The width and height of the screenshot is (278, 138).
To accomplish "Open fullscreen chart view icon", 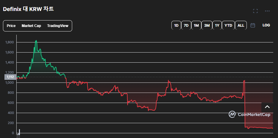I will coord(255,11).
